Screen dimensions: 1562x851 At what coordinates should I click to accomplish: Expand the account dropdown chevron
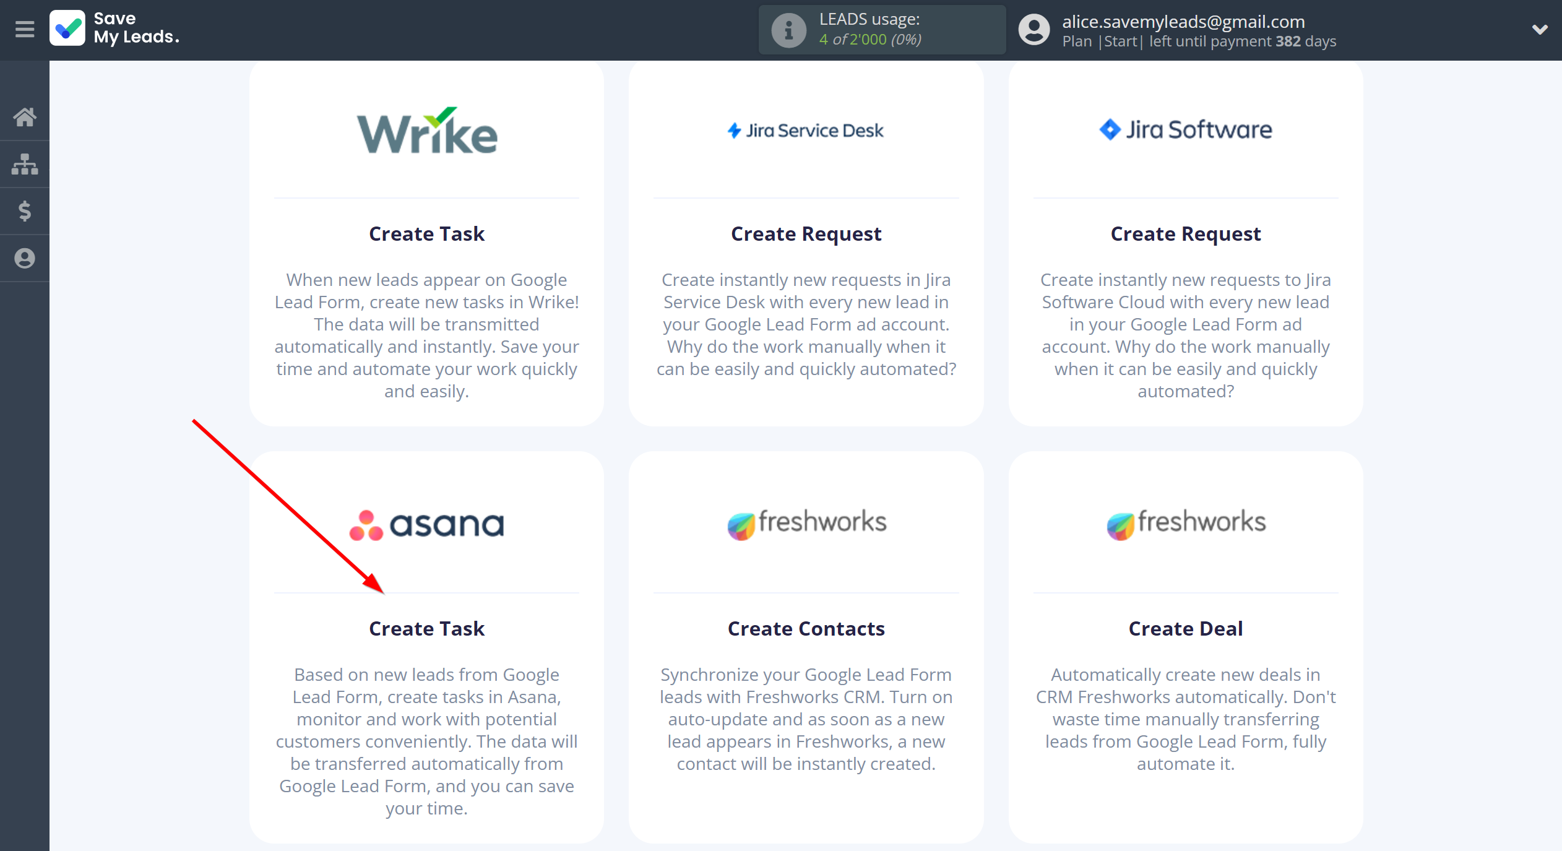(x=1540, y=29)
